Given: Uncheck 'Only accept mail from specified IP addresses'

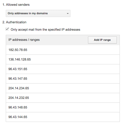Looking at the screenshot, I should pyautogui.click(x=7, y=29).
